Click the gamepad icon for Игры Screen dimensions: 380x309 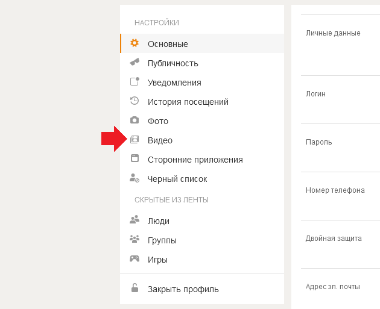[x=135, y=258]
